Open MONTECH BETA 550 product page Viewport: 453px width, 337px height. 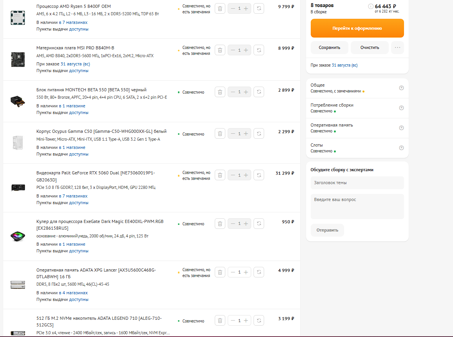(x=91, y=90)
